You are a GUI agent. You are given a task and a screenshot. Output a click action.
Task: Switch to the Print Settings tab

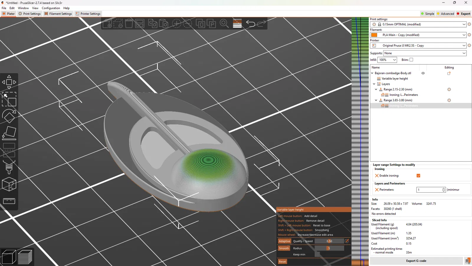point(29,14)
